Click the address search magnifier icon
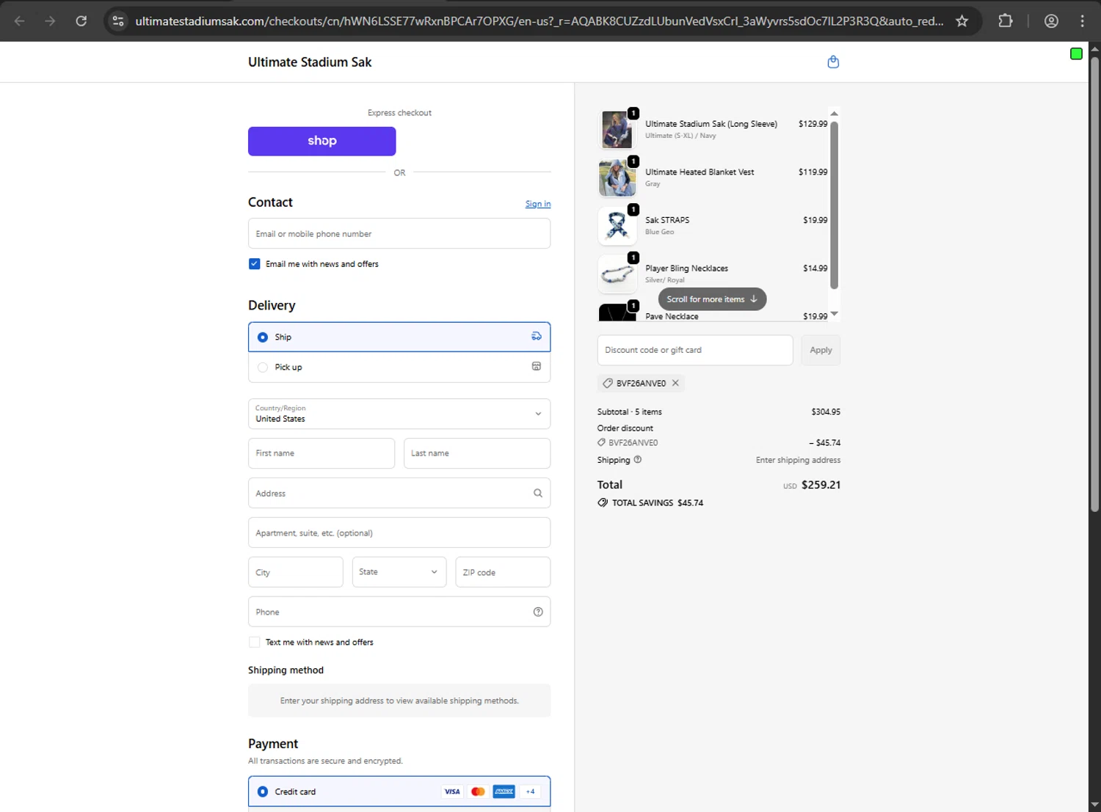 [x=538, y=493]
